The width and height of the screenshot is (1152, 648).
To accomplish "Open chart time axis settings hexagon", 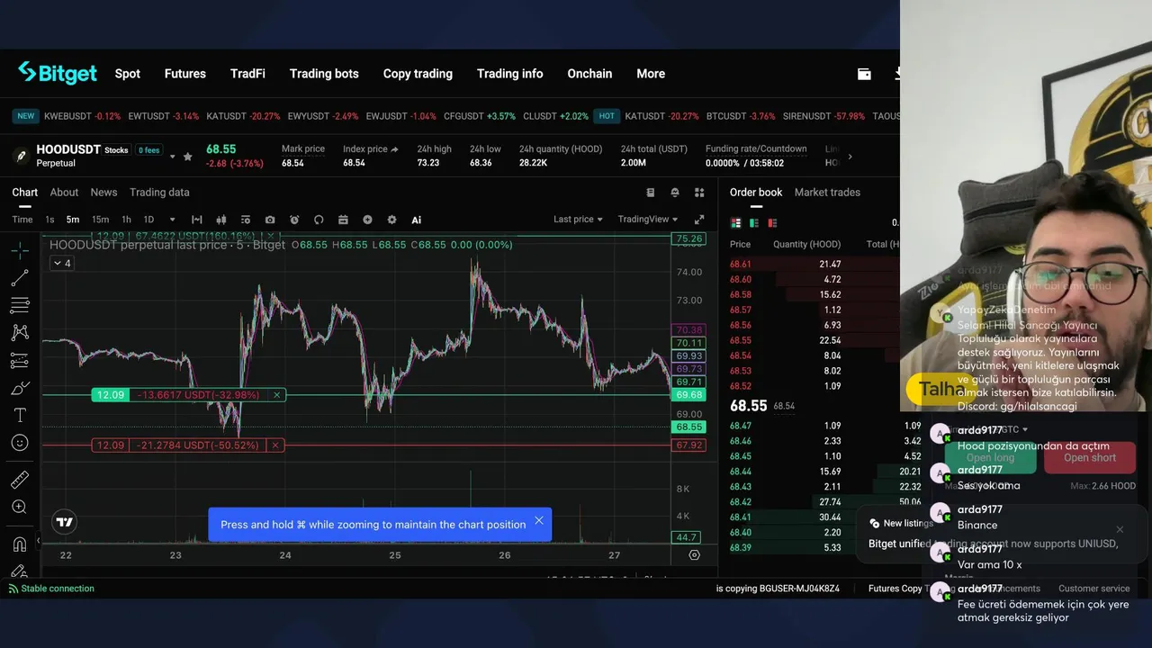I will pos(694,555).
